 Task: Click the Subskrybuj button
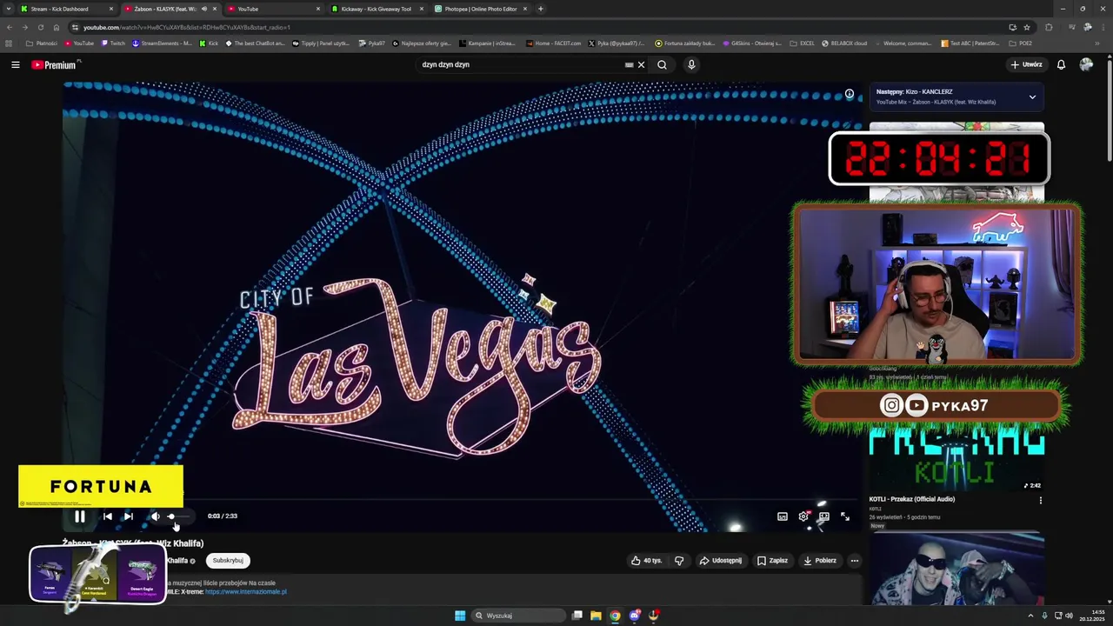click(x=228, y=561)
